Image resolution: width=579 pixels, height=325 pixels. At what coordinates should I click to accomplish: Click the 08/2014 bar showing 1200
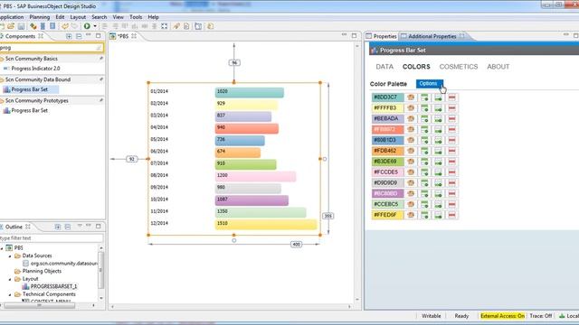click(255, 176)
